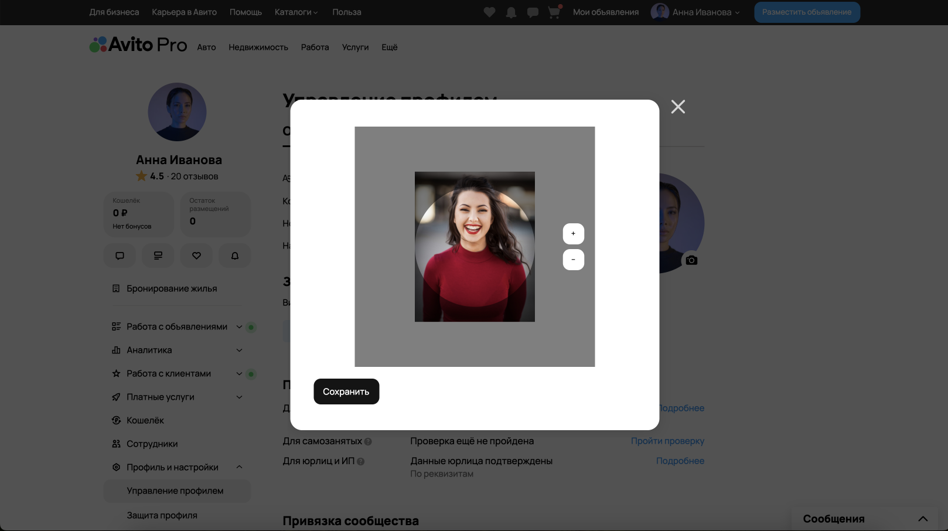Click the Avito Pro logo
Image resolution: width=948 pixels, height=531 pixels.
pyautogui.click(x=138, y=45)
